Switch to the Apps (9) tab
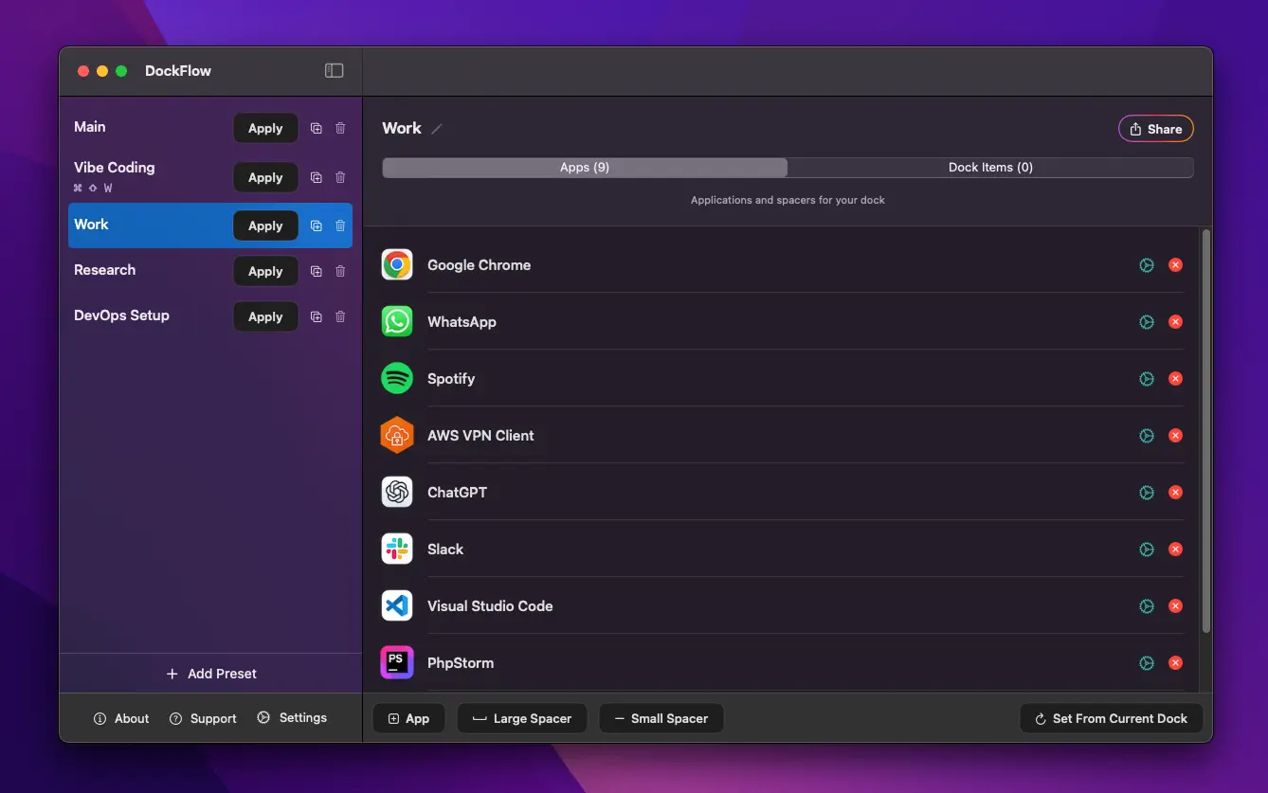Viewport: 1268px width, 793px height. [585, 168]
